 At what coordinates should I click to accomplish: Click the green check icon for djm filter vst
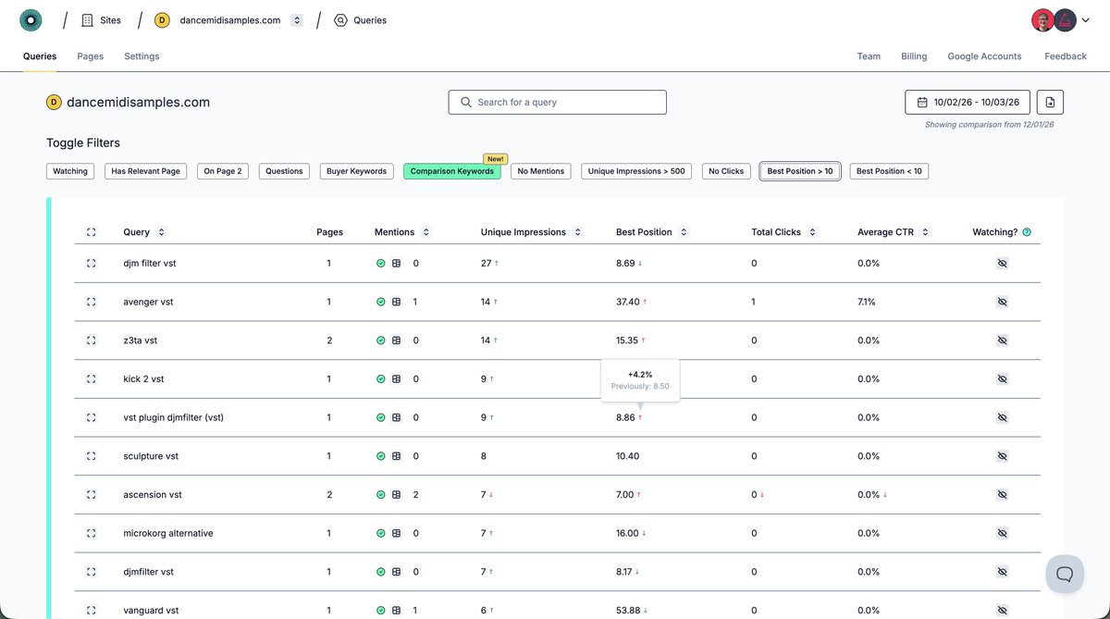point(380,264)
